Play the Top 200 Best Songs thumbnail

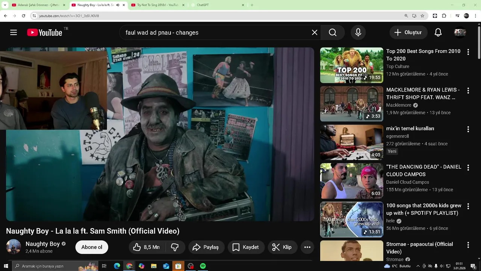(352, 65)
